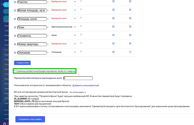Focus the Период бесплатной брони days field
194x125 pixels.
[x=78, y=78]
